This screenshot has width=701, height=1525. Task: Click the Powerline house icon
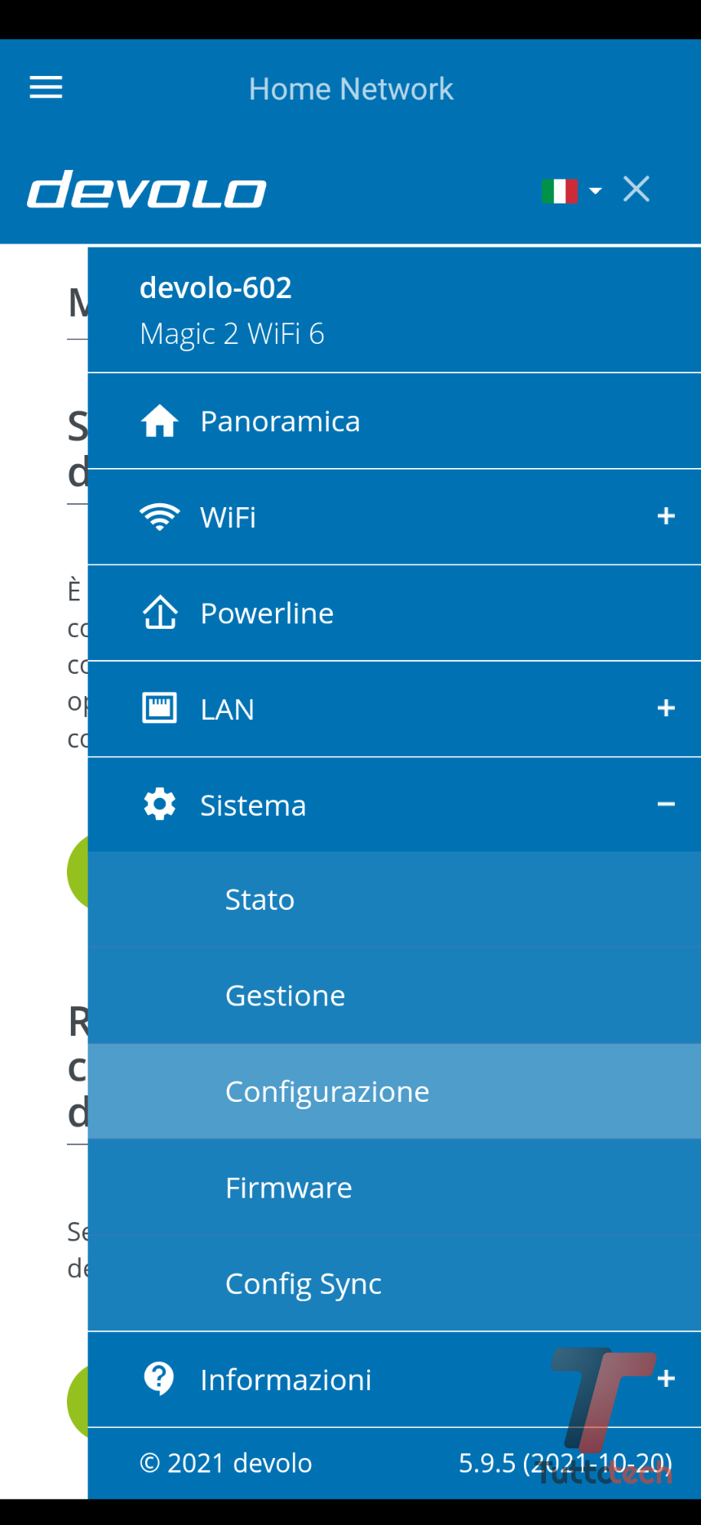[x=160, y=613]
